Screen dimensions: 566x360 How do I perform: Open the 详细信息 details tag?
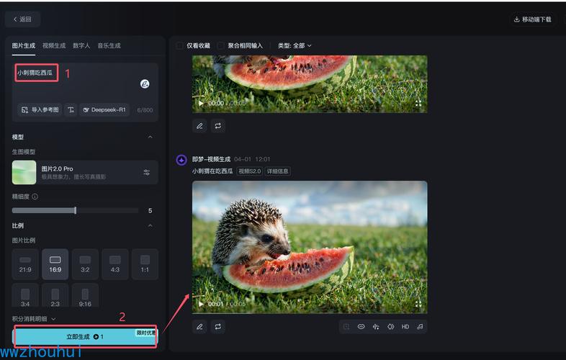[x=277, y=171]
